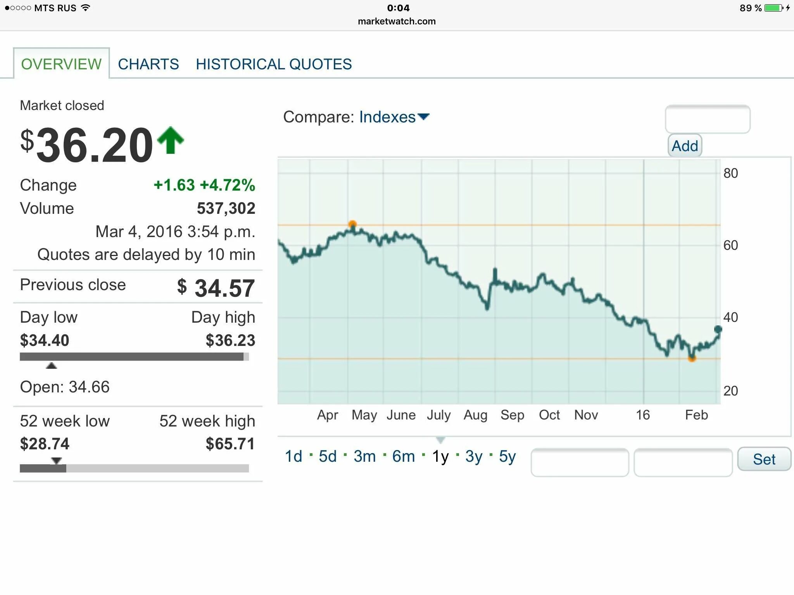Click the 52 week high value $65.71
The height and width of the screenshot is (595, 794).
point(230,444)
